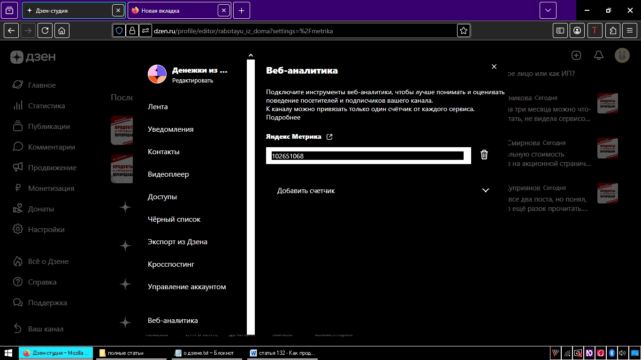Click Bluetooth icon in system tray
The image size is (641, 360).
(x=612, y=353)
